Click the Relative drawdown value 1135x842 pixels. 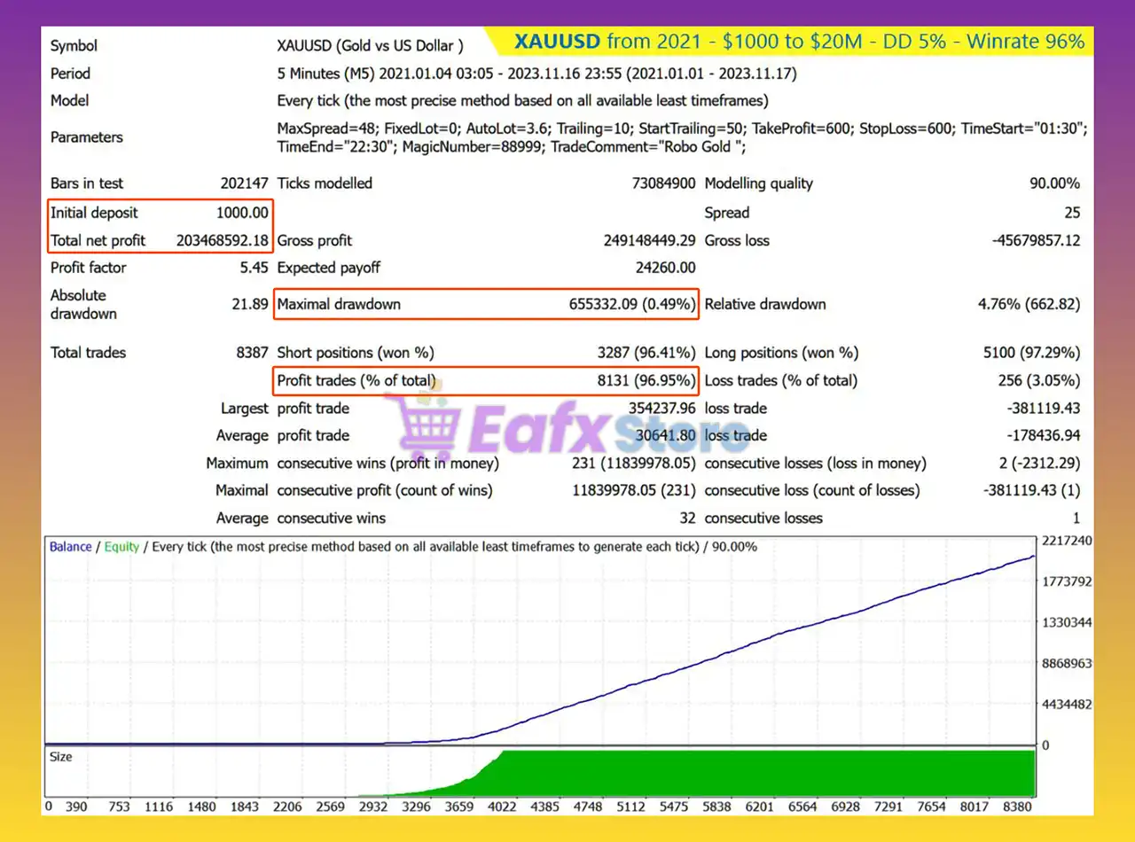[1029, 304]
